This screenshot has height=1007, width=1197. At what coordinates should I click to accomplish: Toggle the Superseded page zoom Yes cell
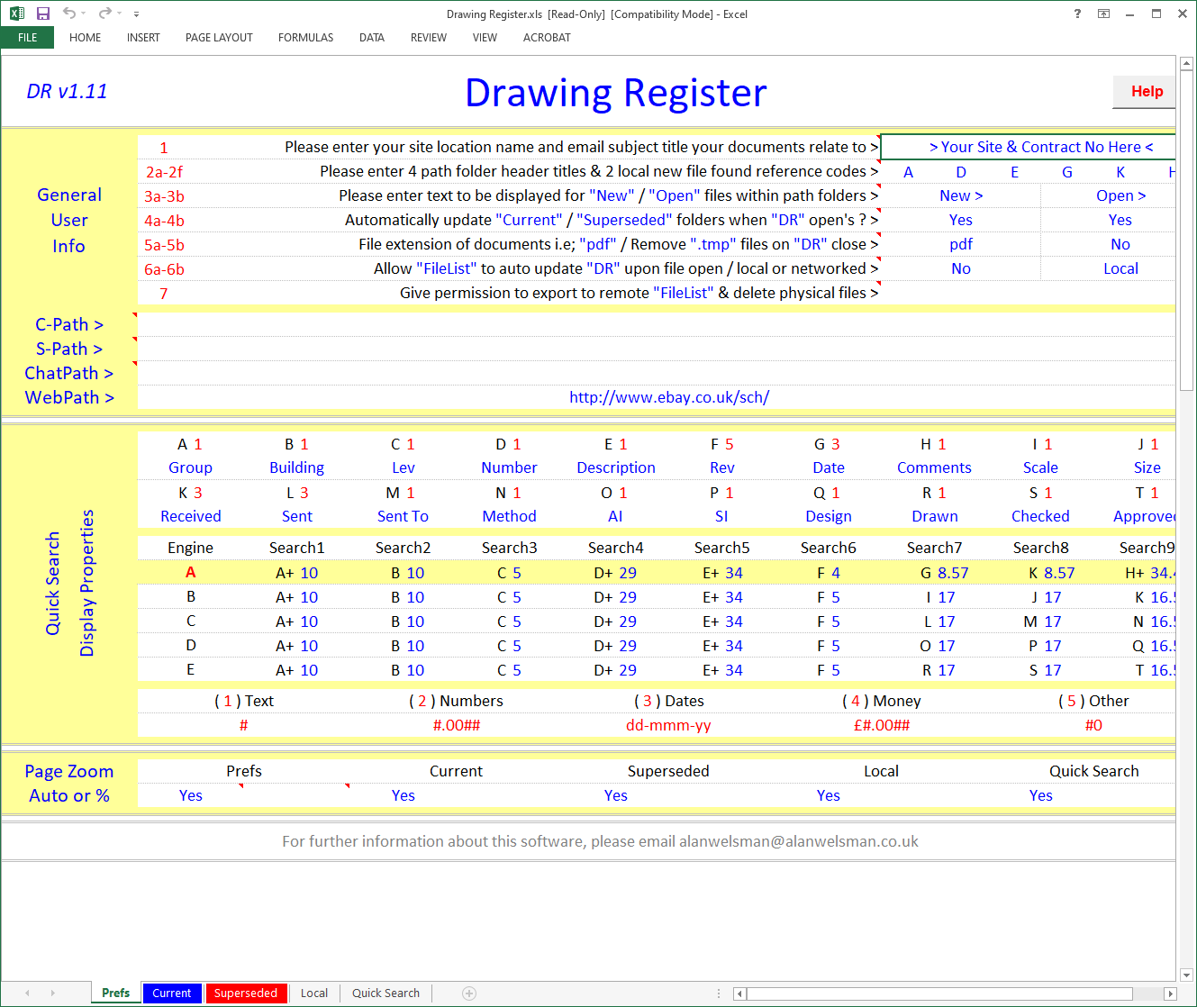click(615, 795)
